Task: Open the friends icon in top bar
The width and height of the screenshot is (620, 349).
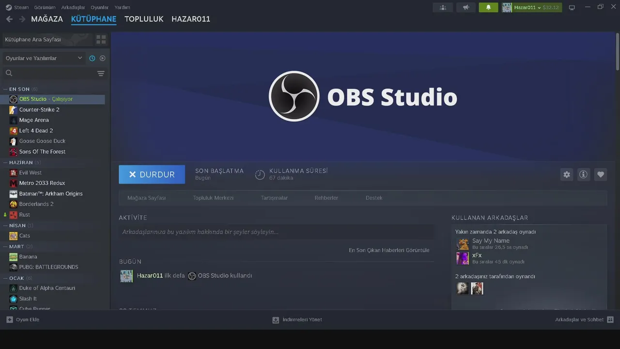Action: tap(443, 7)
